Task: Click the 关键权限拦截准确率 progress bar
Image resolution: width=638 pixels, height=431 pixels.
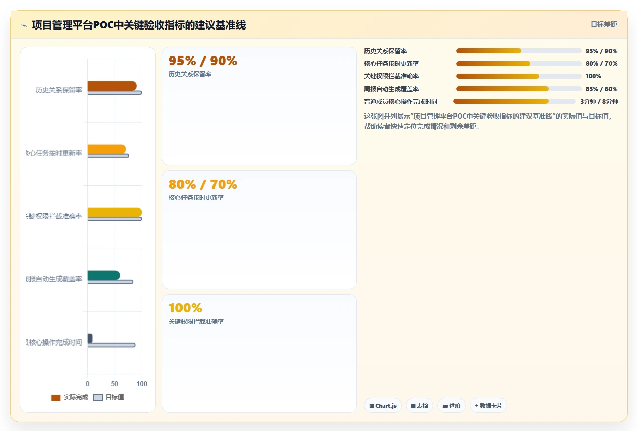Action: [x=519, y=76]
